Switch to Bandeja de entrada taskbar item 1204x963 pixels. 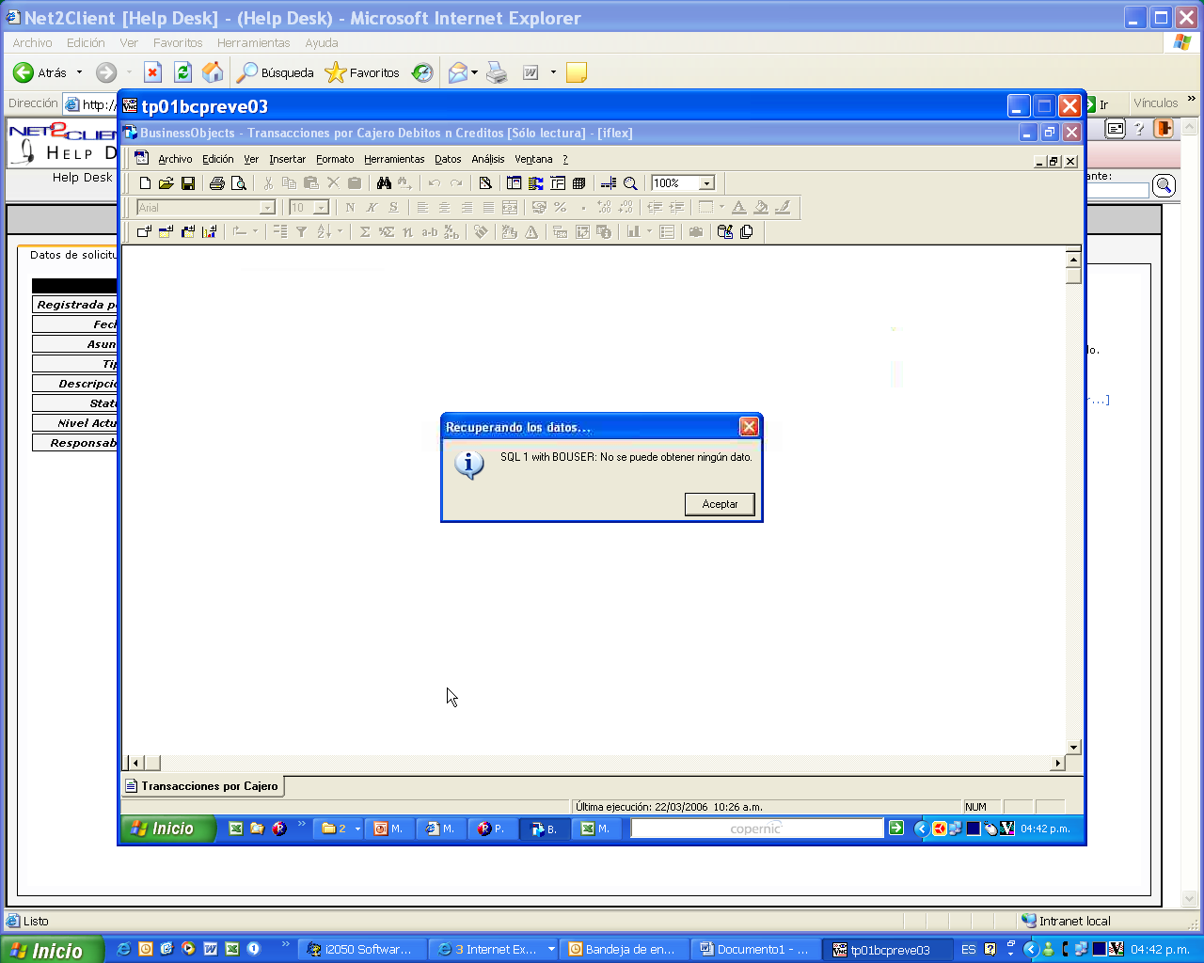(x=623, y=950)
